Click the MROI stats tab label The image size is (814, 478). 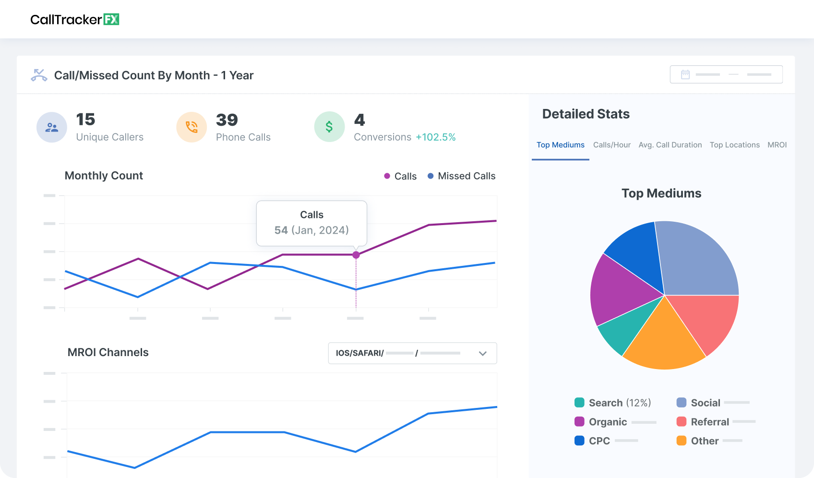click(x=777, y=144)
